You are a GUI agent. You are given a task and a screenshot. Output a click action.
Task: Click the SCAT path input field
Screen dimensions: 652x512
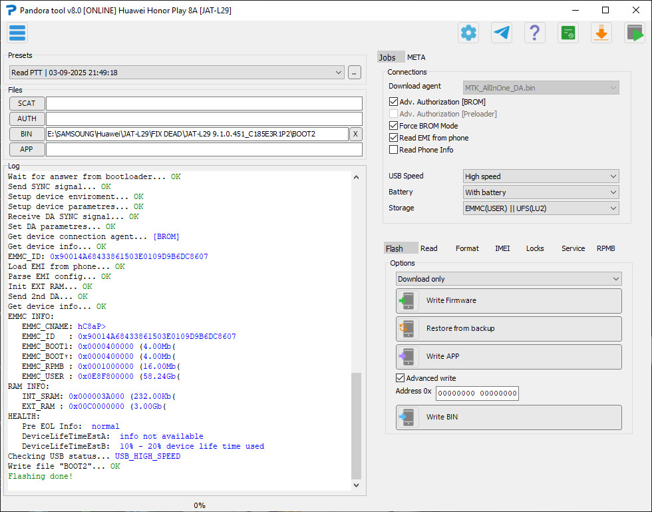[x=204, y=103]
